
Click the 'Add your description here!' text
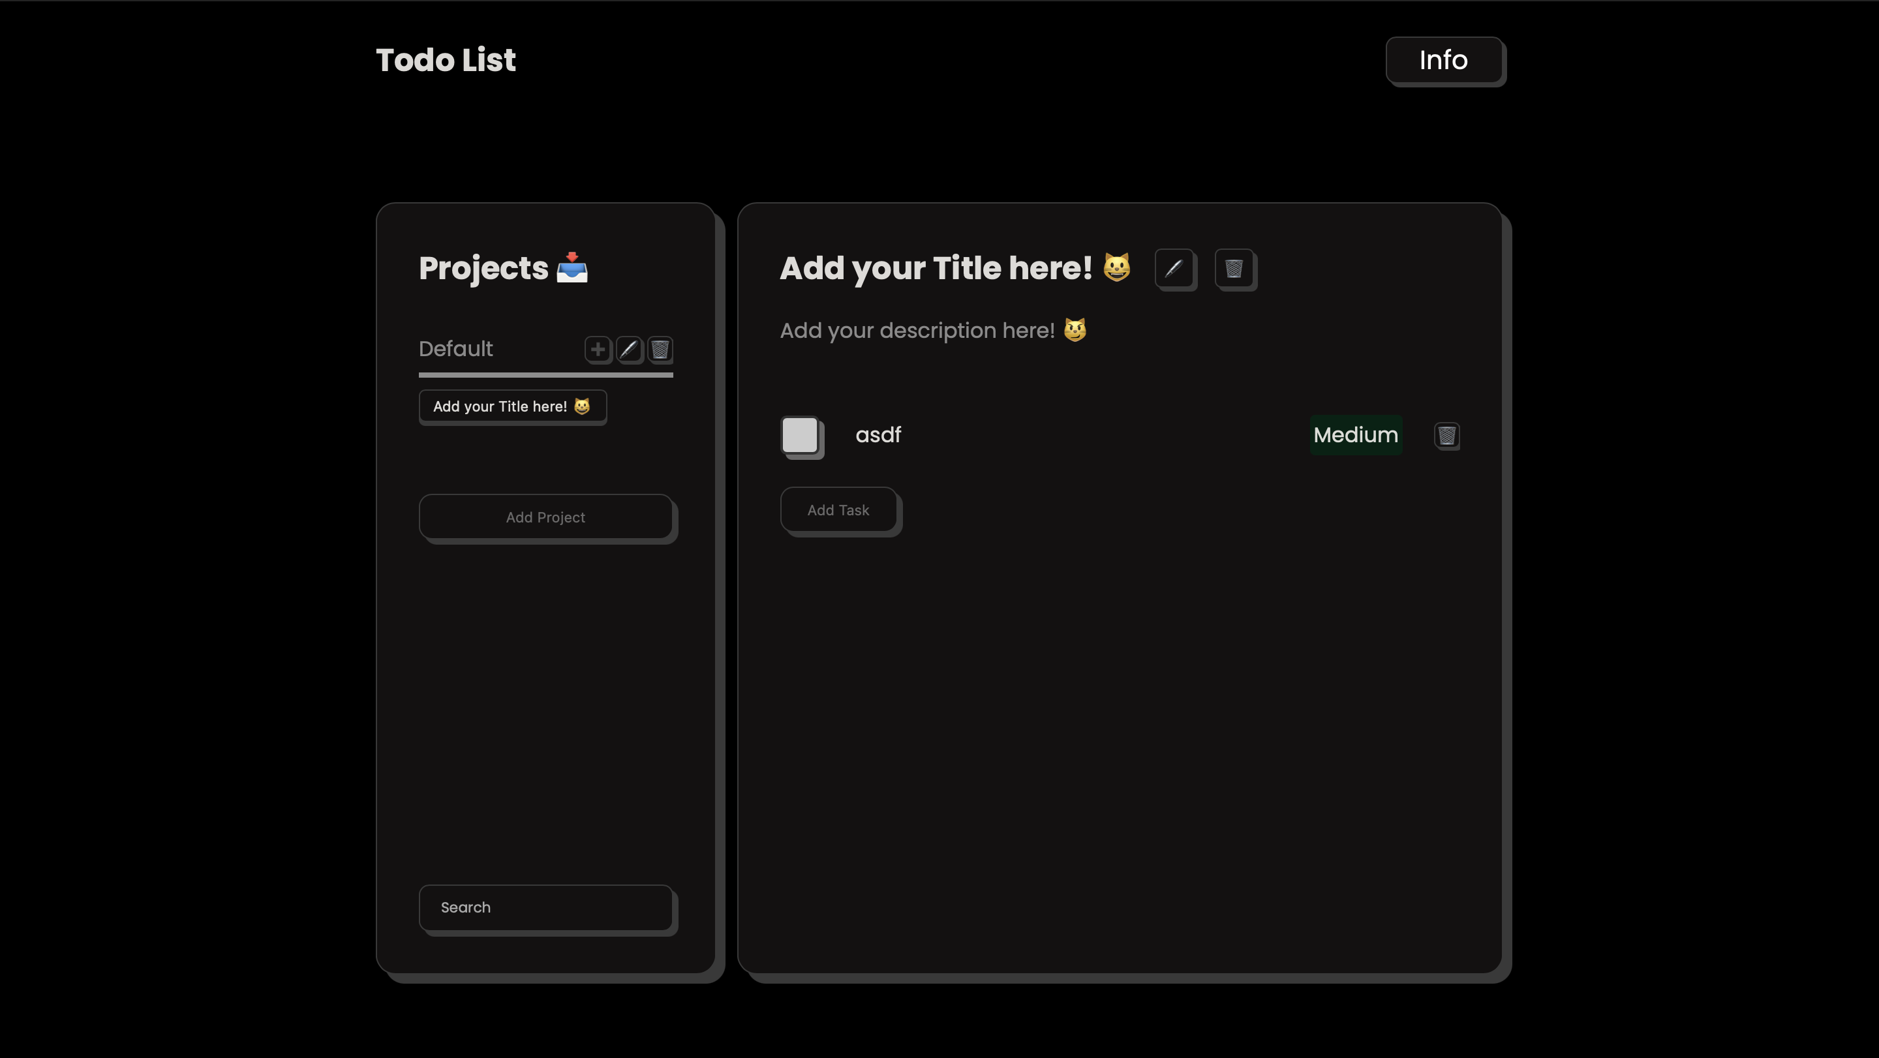click(x=917, y=330)
